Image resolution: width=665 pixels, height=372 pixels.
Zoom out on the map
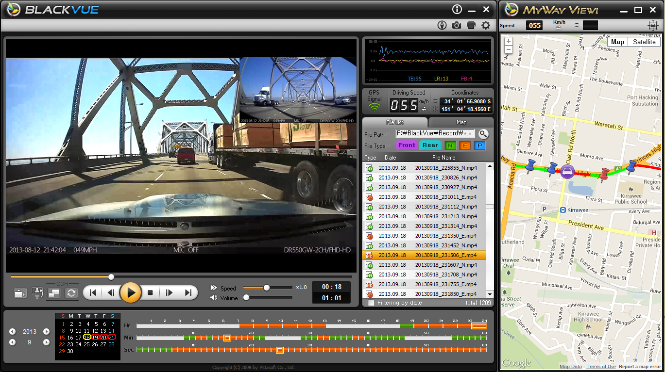point(509,49)
